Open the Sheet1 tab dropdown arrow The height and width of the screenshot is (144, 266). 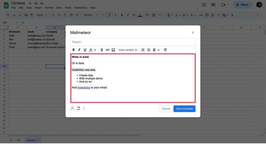(39, 140)
